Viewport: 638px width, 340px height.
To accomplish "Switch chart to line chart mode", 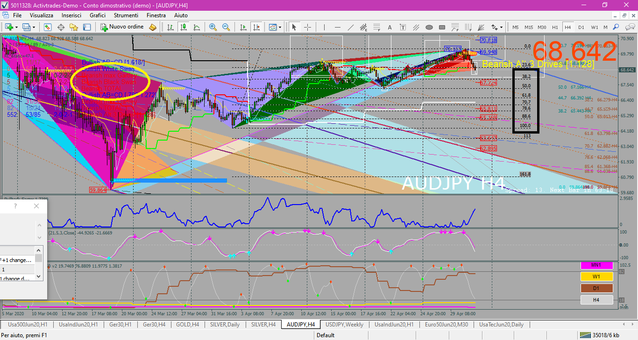I will (197, 27).
